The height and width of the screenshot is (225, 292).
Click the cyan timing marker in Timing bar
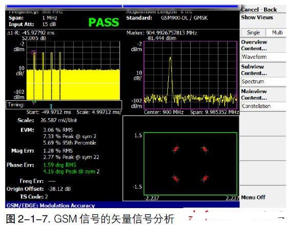point(51,106)
